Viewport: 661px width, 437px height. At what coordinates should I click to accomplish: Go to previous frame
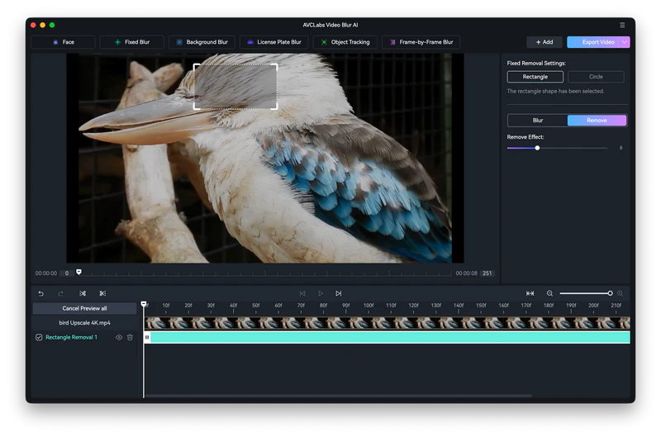pyautogui.click(x=302, y=294)
